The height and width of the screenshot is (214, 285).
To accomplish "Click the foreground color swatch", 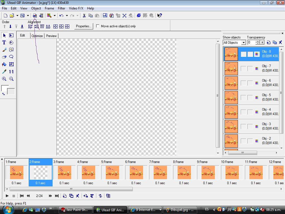I will (x=4, y=88).
